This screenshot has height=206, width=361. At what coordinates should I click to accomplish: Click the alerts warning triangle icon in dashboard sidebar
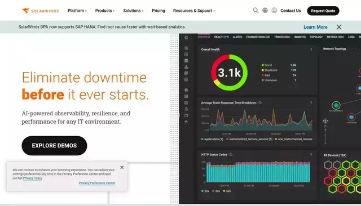pyautogui.click(x=186, y=109)
